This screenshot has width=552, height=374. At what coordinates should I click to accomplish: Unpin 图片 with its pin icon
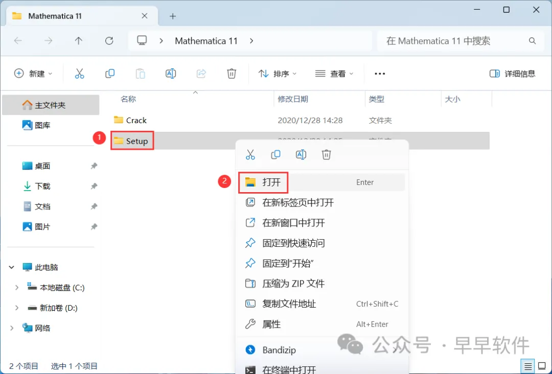[94, 227]
